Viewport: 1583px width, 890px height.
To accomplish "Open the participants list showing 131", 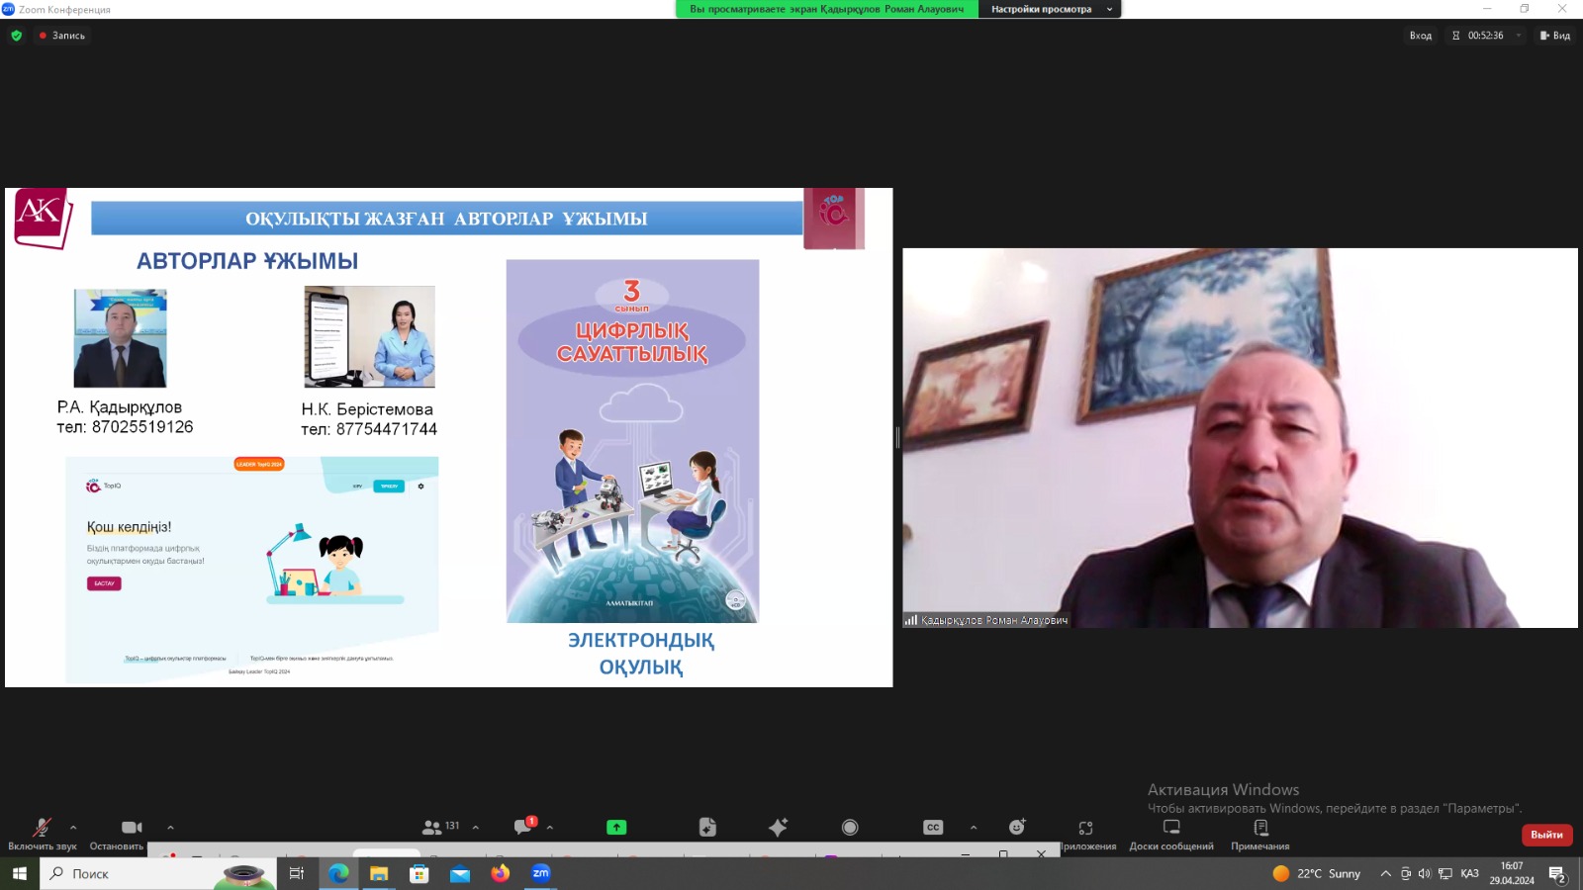I will coord(441,827).
